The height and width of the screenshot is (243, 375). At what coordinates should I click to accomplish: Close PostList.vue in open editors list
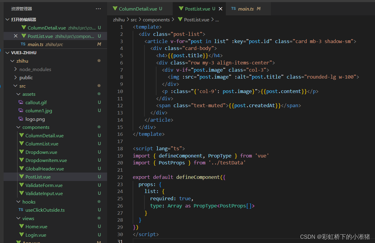point(16,36)
